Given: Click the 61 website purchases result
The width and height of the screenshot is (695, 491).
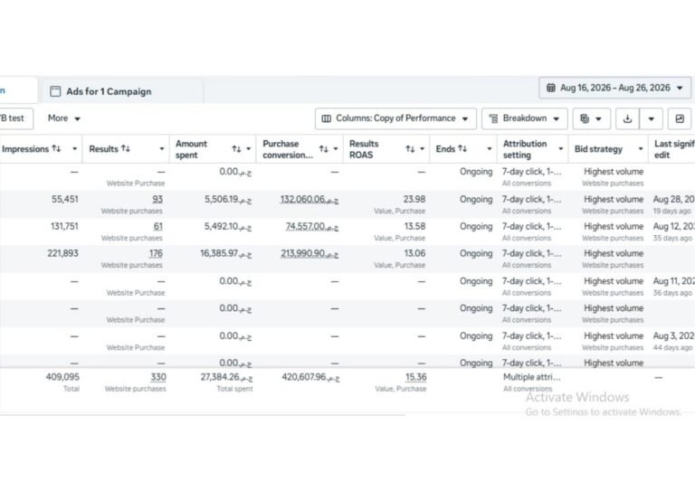Looking at the screenshot, I should [x=158, y=226].
